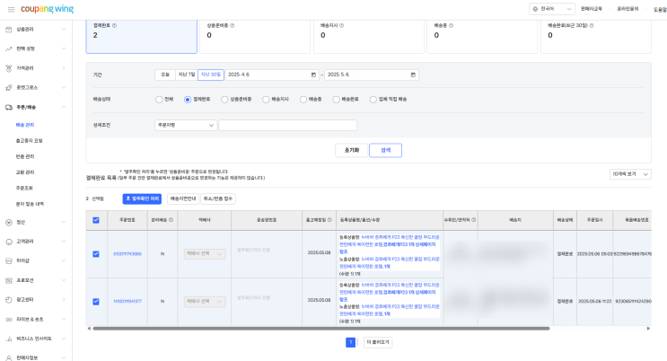Select the 결제완료 delivery status radio button

(x=188, y=99)
